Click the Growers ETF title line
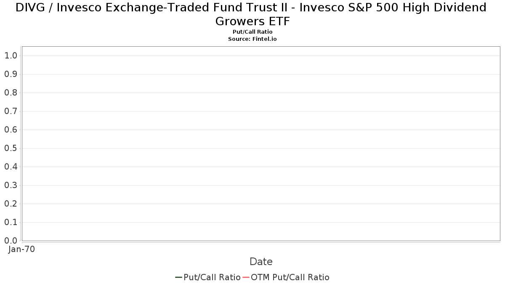This screenshot has height=284, width=505. click(x=252, y=21)
